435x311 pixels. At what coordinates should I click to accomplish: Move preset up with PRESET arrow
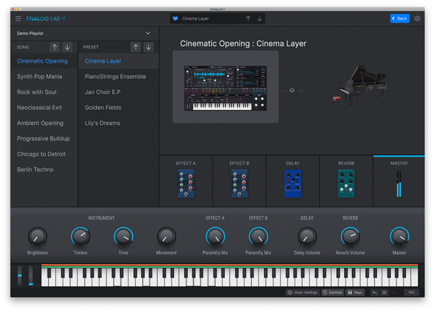click(x=136, y=47)
